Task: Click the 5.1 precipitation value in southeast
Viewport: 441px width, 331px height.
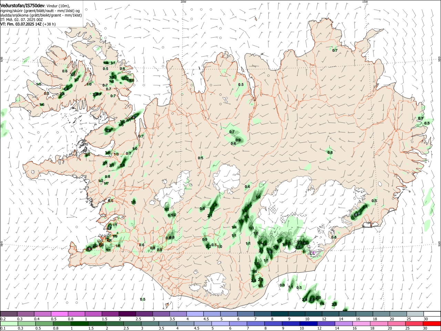Action: pyautogui.click(x=356, y=215)
